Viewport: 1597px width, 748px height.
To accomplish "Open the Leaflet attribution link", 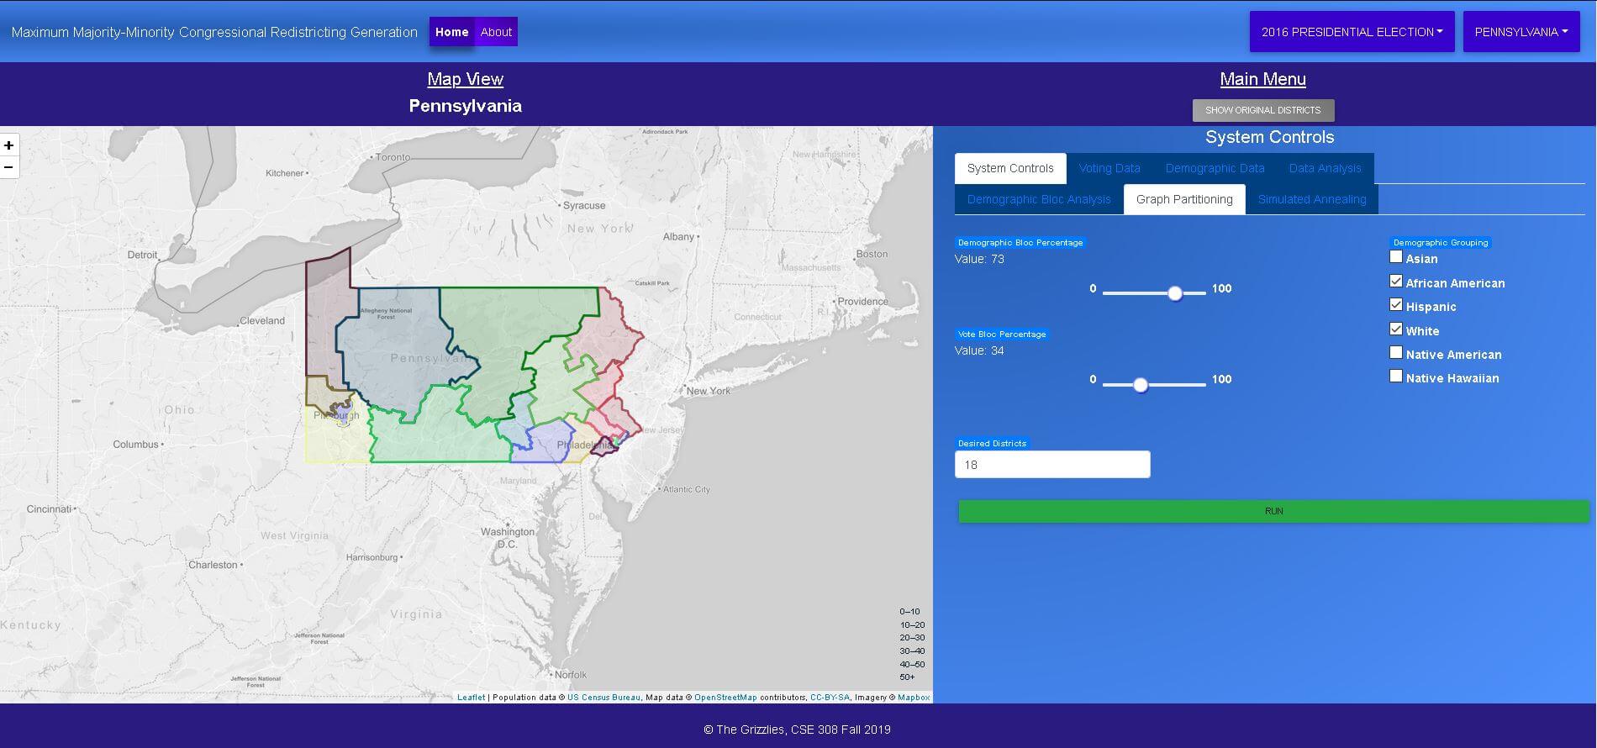I will [471, 698].
